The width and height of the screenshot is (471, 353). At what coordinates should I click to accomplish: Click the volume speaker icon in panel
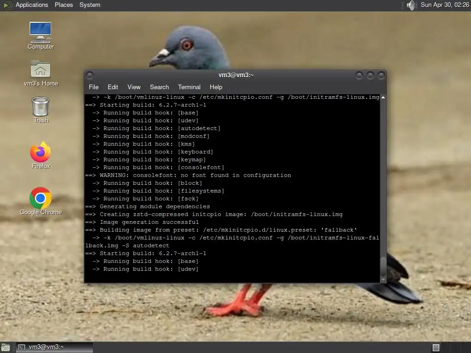(x=411, y=5)
